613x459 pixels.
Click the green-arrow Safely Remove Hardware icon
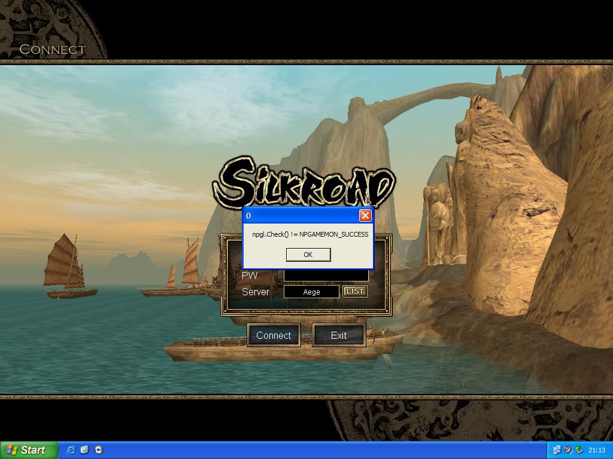tap(579, 450)
